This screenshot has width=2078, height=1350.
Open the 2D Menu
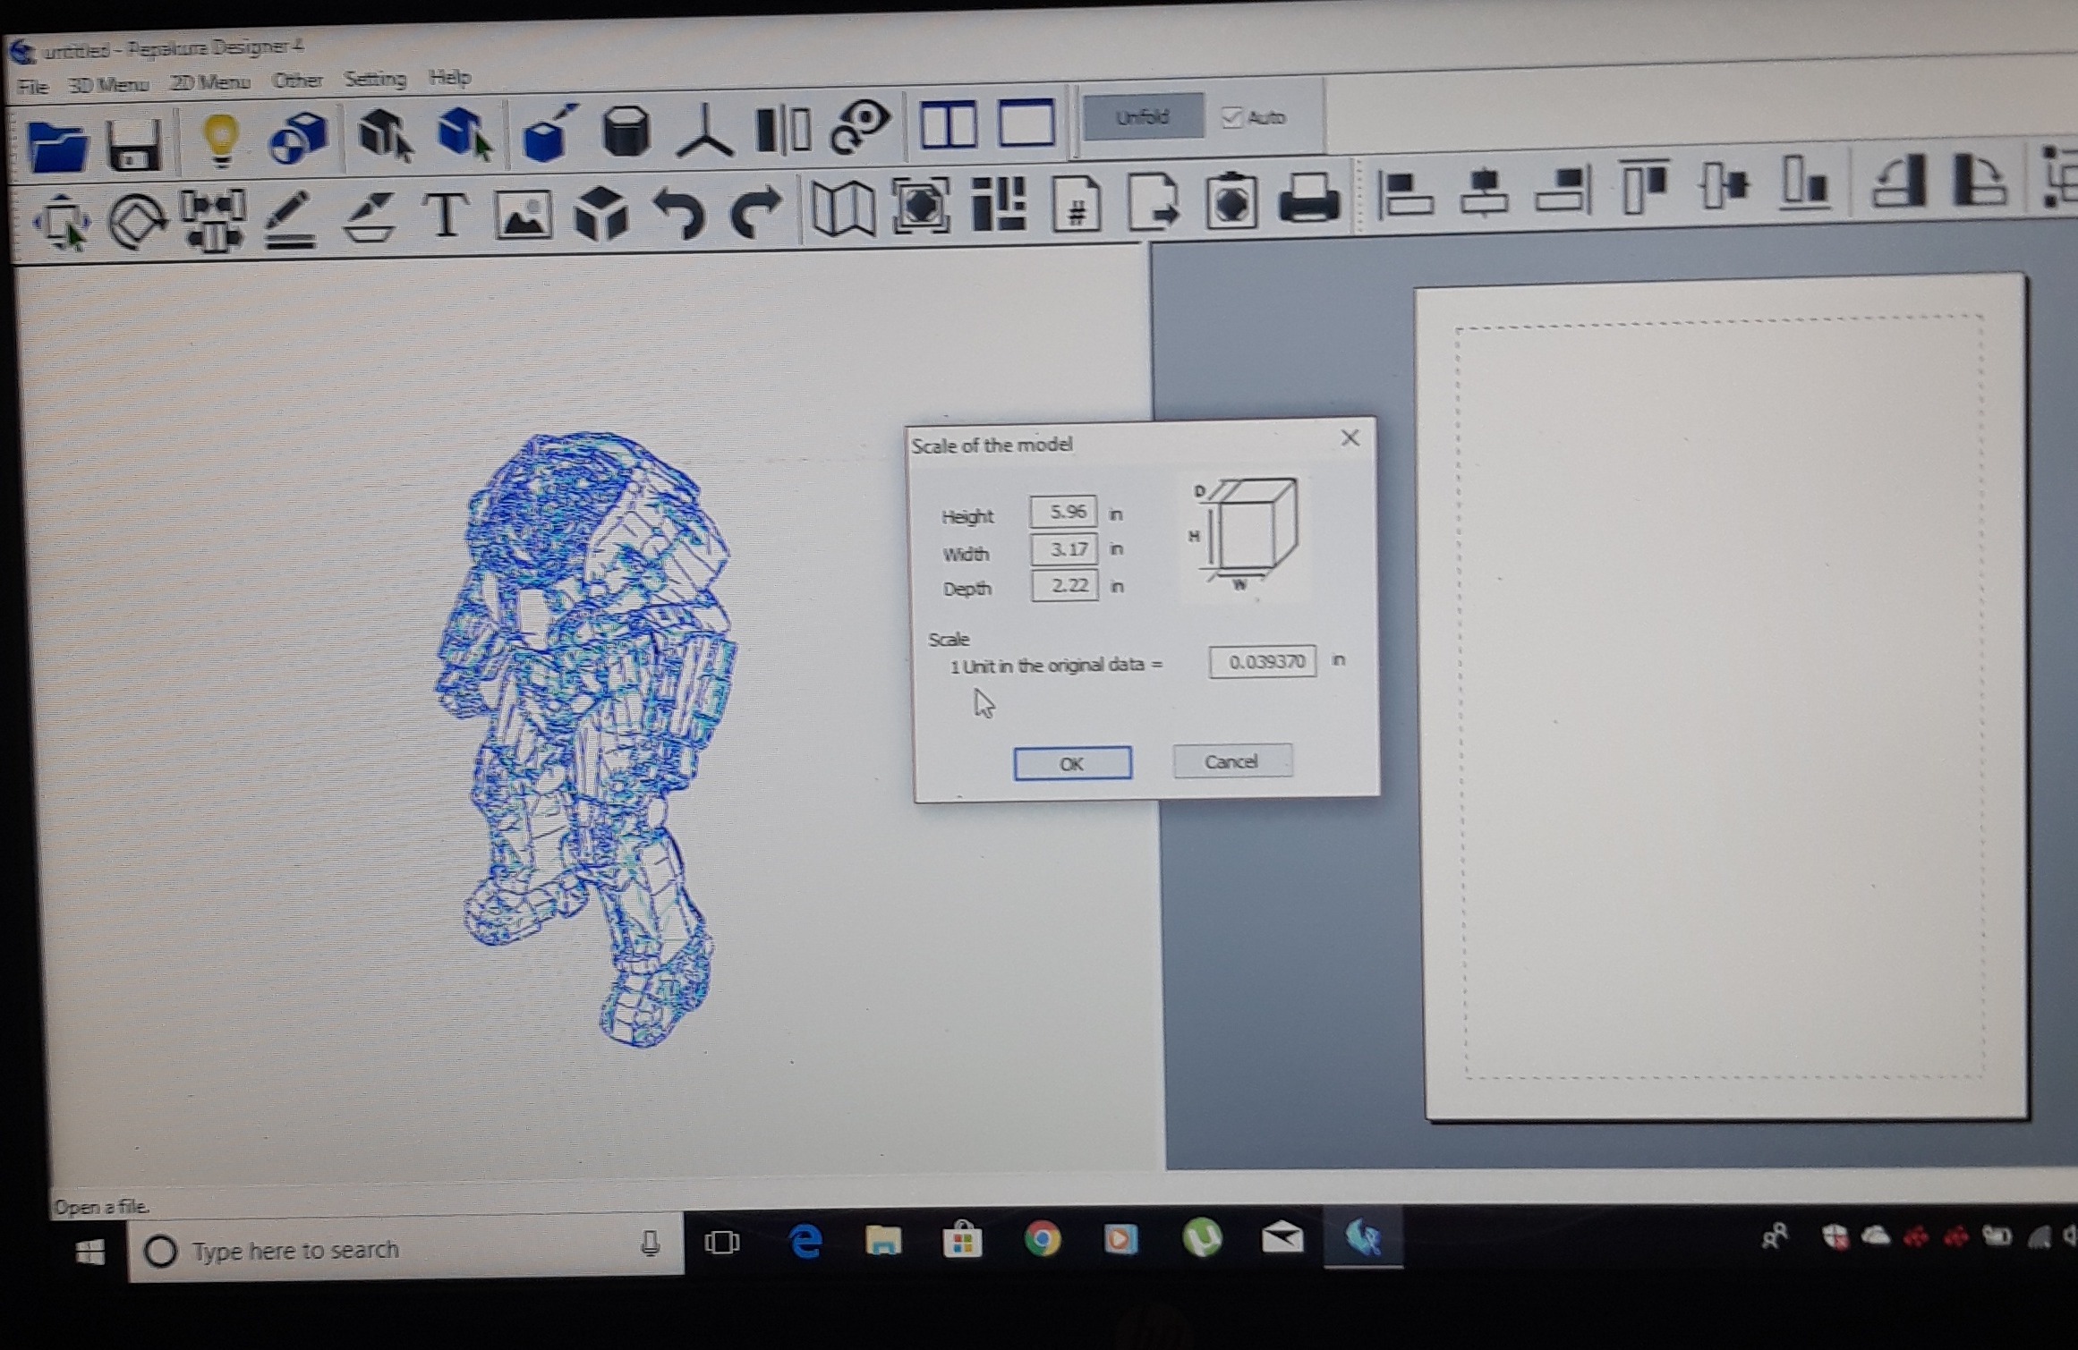pyautogui.click(x=210, y=82)
